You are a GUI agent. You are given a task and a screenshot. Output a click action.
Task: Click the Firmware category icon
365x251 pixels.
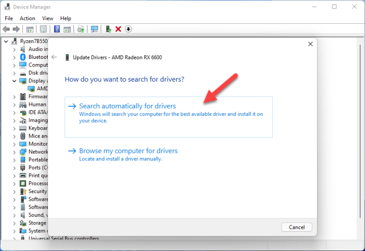click(23, 96)
